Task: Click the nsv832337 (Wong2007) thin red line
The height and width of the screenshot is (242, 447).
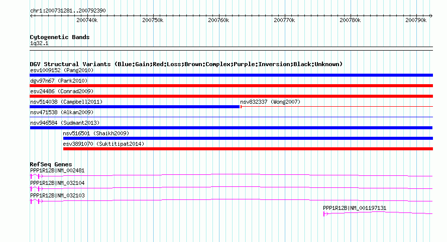Action: coord(337,107)
